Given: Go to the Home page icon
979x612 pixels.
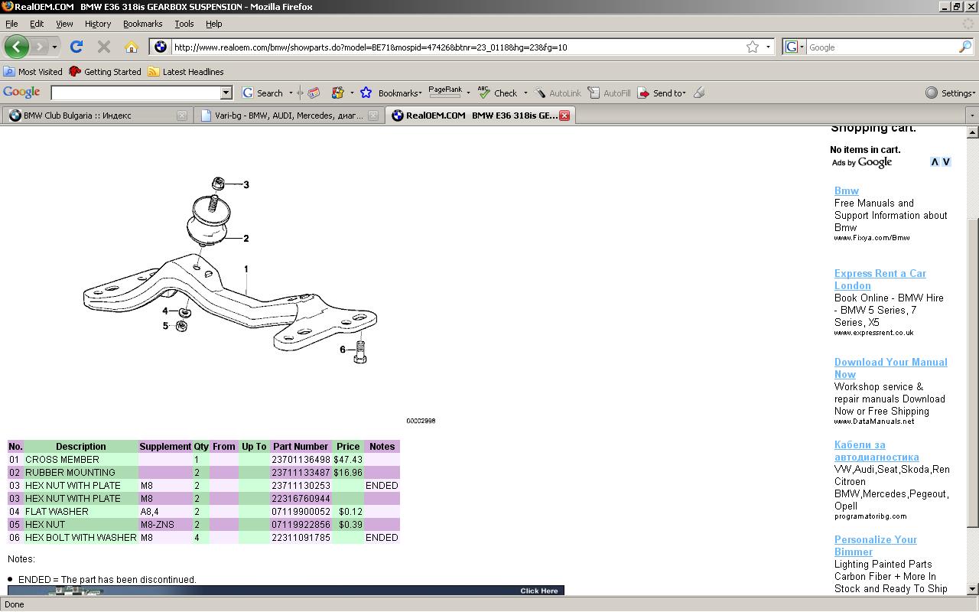Looking at the screenshot, I should 132,47.
